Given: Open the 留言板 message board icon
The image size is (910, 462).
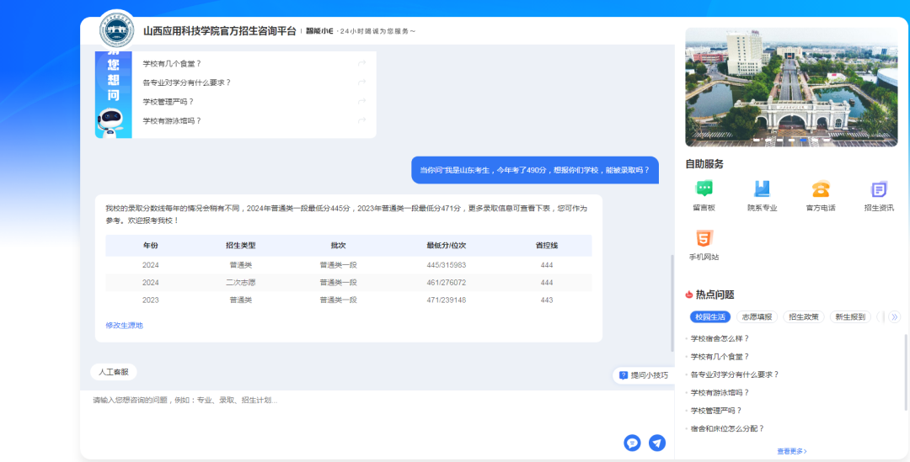Looking at the screenshot, I should [x=704, y=189].
